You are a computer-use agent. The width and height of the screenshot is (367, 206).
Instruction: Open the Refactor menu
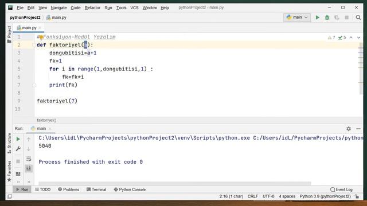(x=92, y=7)
